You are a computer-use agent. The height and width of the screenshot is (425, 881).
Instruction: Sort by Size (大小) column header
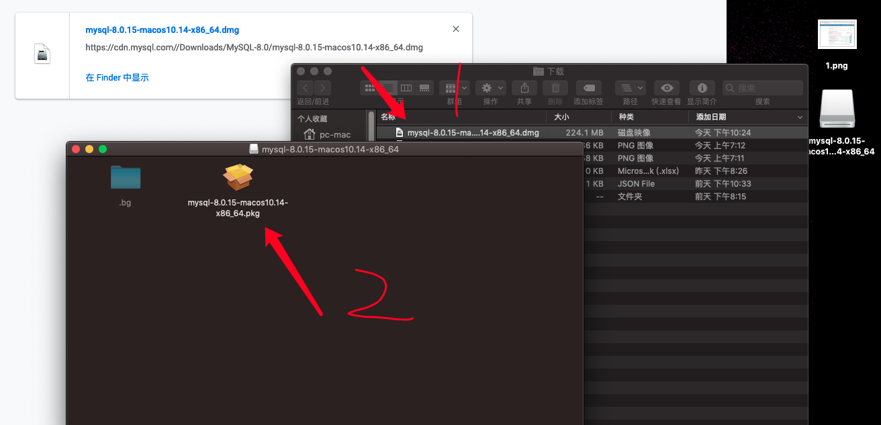pos(561,117)
